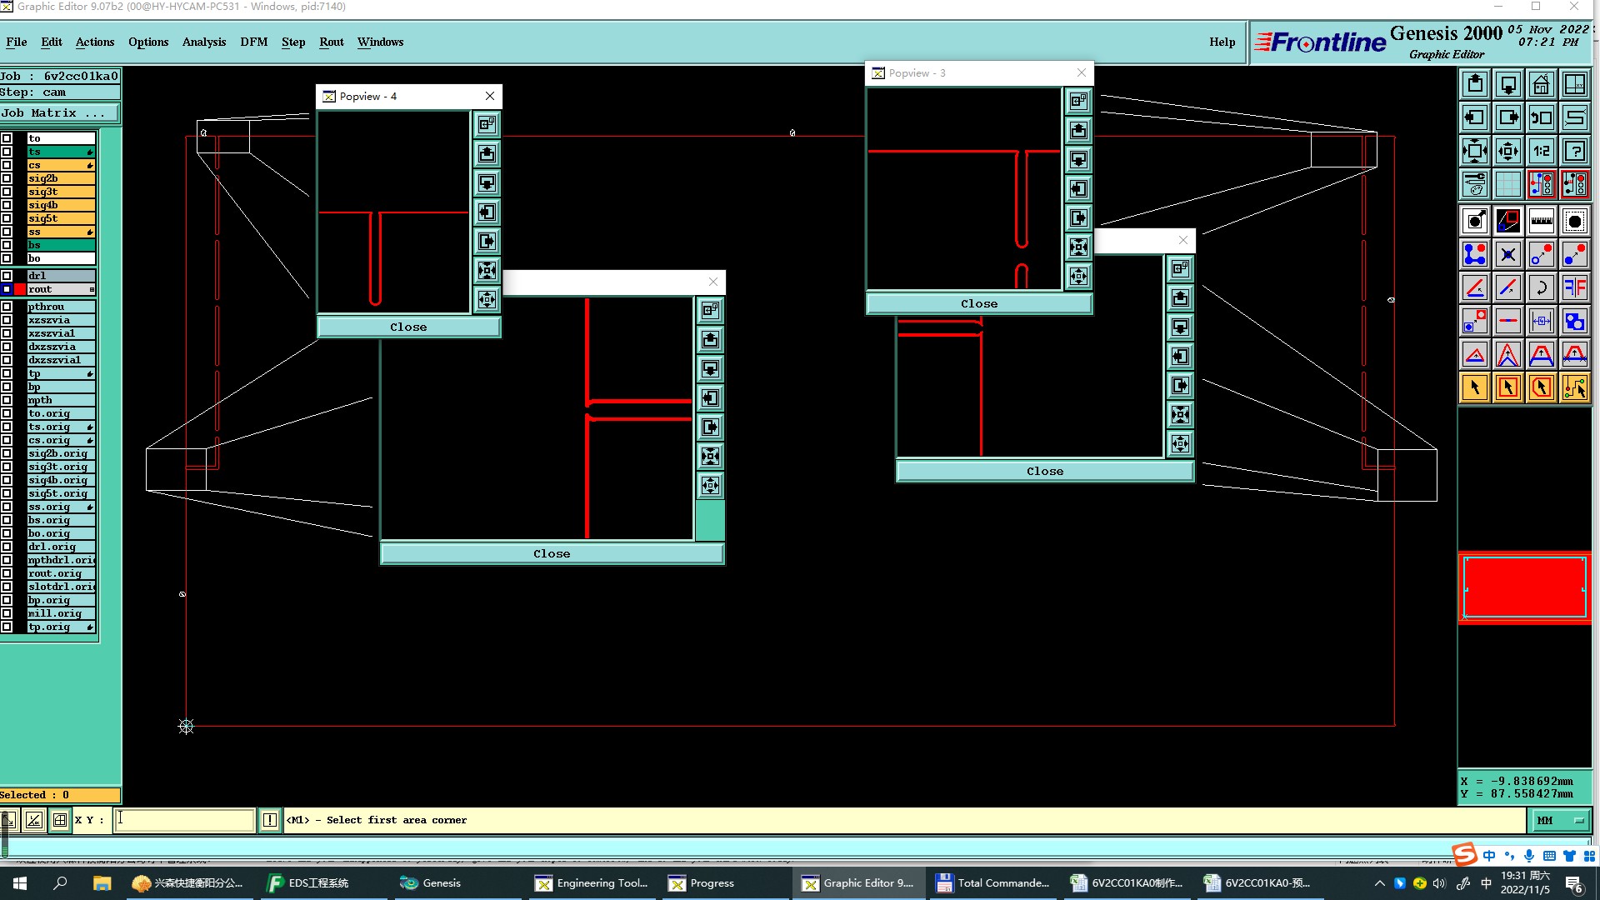Image resolution: width=1600 pixels, height=900 pixels.
Task: Open the DFM menu
Action: pyautogui.click(x=253, y=42)
